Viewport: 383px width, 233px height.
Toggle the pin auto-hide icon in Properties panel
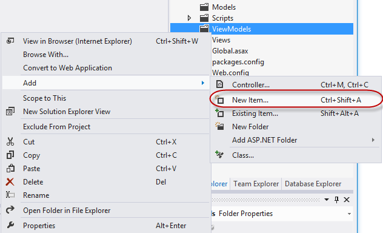point(336,200)
